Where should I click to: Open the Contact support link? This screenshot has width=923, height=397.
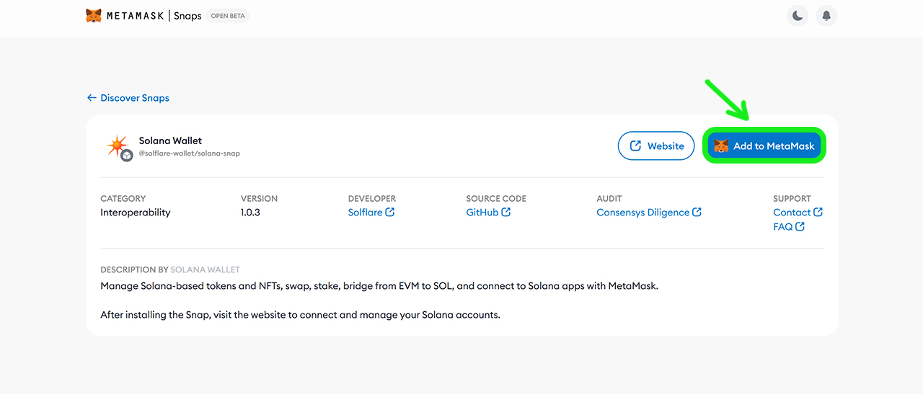tap(792, 213)
